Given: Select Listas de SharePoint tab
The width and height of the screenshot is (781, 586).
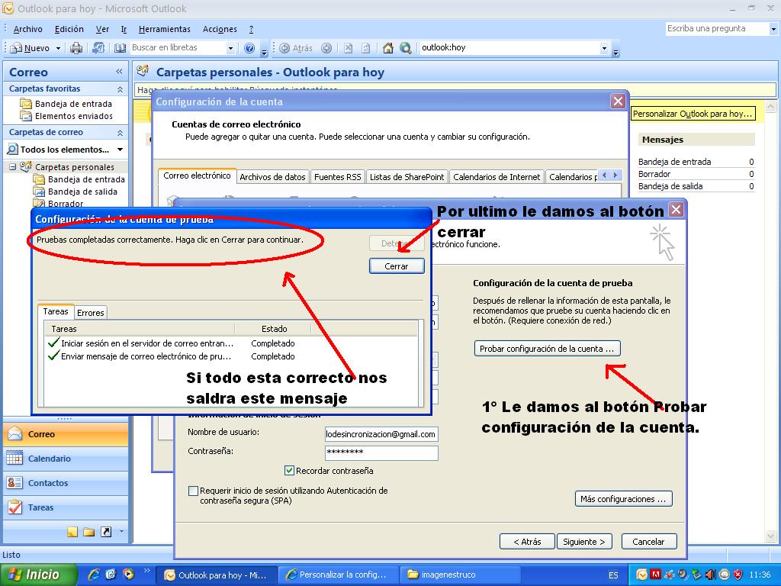Looking at the screenshot, I should [x=407, y=177].
